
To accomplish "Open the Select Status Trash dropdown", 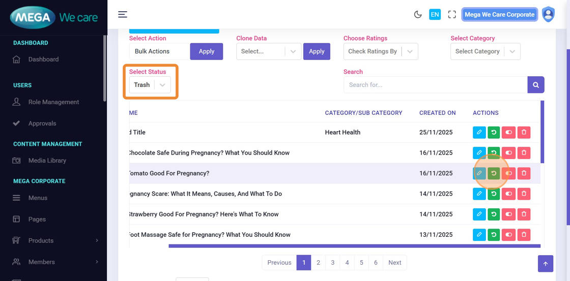I will pos(150,85).
